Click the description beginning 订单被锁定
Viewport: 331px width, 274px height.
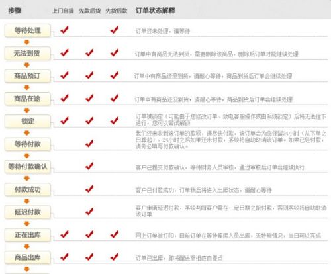pos(231,120)
